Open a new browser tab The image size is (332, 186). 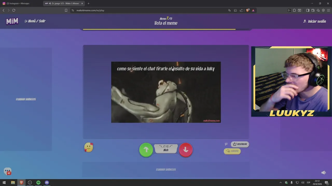[88, 3]
